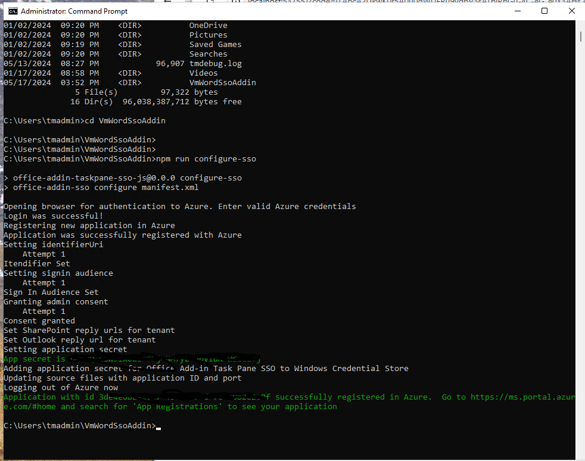
Task: Close the Administrator Command Prompt window
Action: 571,11
